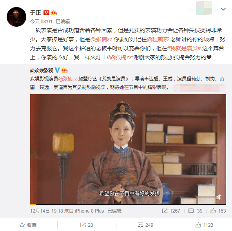Click the video progress bar
Viewport: 232px width, 231px height.
[128, 204]
